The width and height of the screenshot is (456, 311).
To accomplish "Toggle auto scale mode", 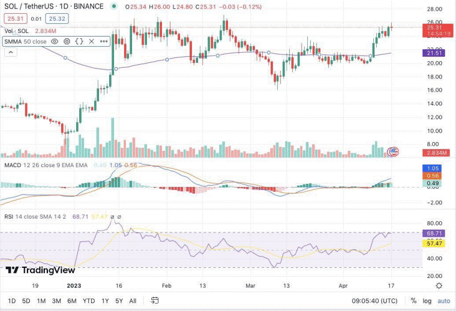I will pos(444,301).
